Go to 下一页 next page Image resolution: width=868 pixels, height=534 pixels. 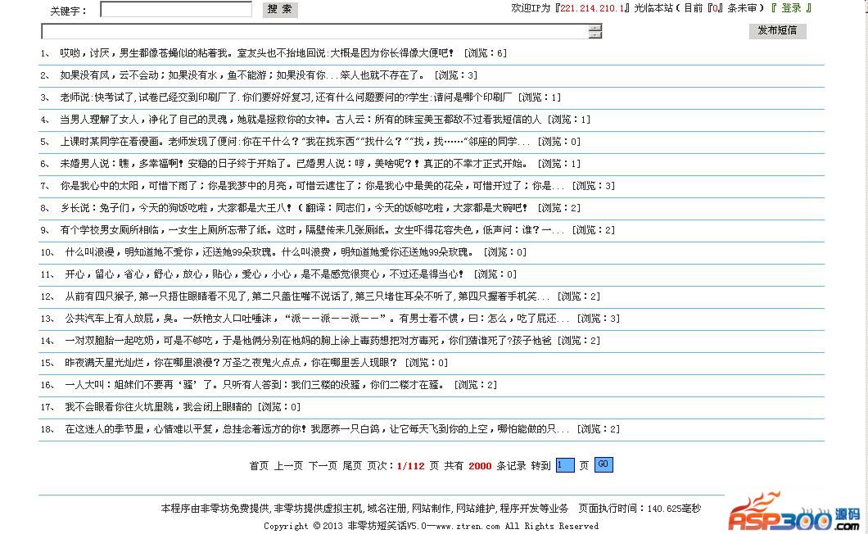coord(323,466)
